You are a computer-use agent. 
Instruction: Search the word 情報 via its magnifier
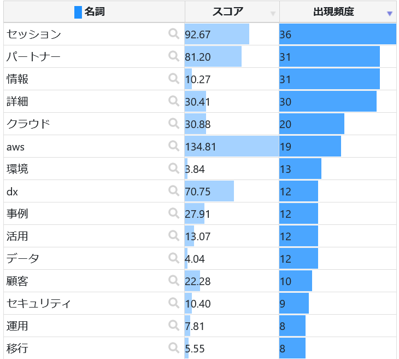pos(174,79)
